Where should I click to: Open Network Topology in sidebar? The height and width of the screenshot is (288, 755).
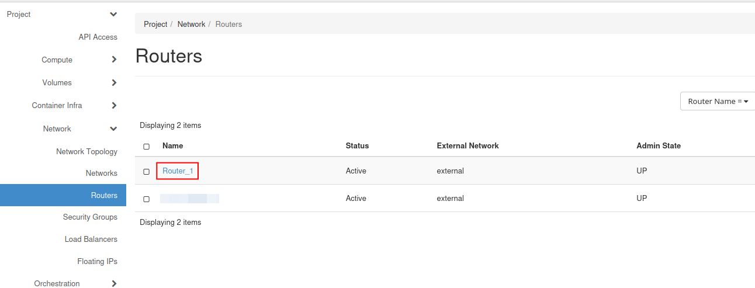point(86,151)
